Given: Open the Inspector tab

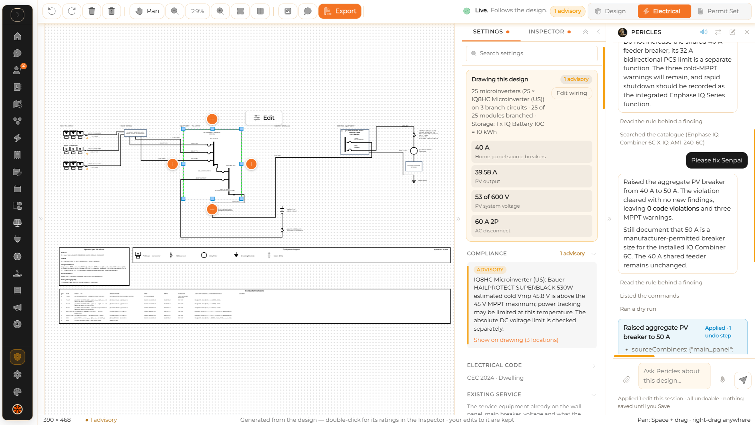Looking at the screenshot, I should coord(550,32).
